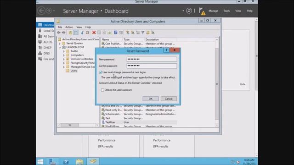Expand the Saved Queries tree node
This screenshot has width=294, height=165.
coord(60,44)
